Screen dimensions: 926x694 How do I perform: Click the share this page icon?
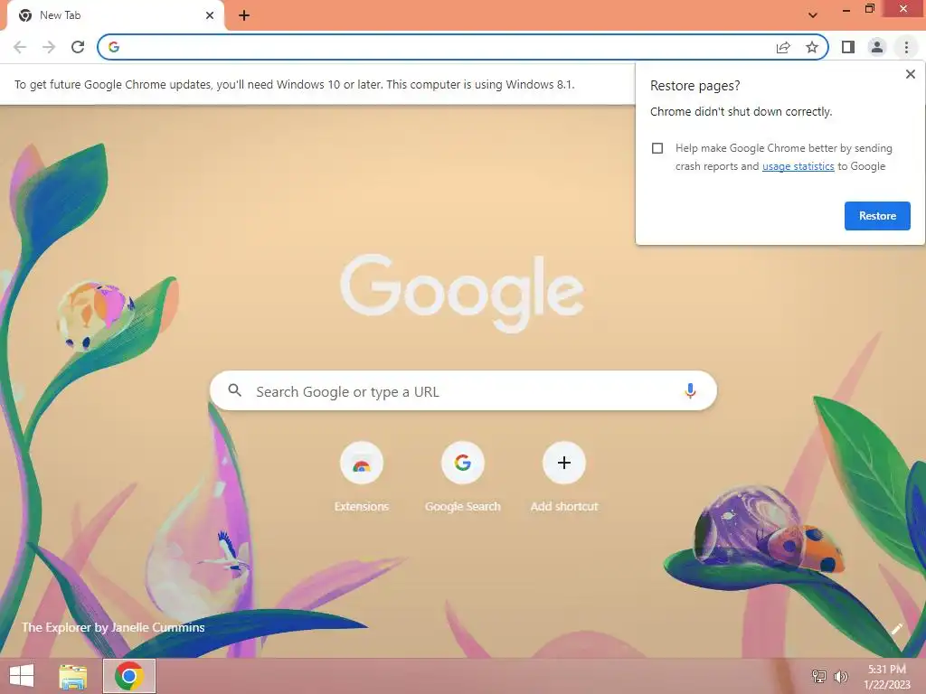point(783,47)
